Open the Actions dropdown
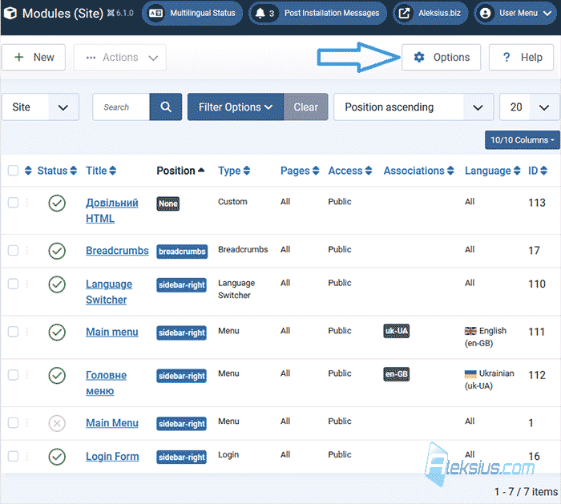The width and height of the screenshot is (561, 504). (120, 57)
